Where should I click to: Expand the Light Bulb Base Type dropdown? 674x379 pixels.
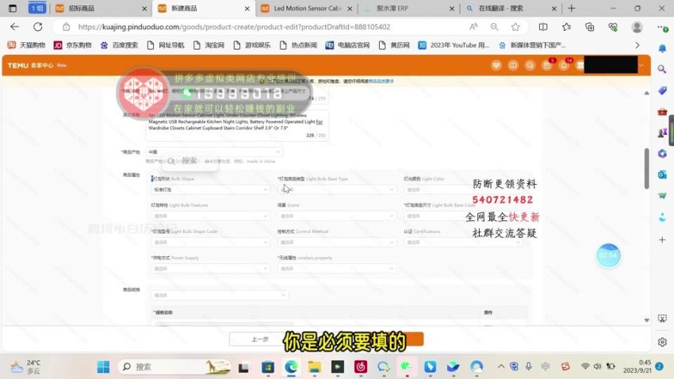335,189
